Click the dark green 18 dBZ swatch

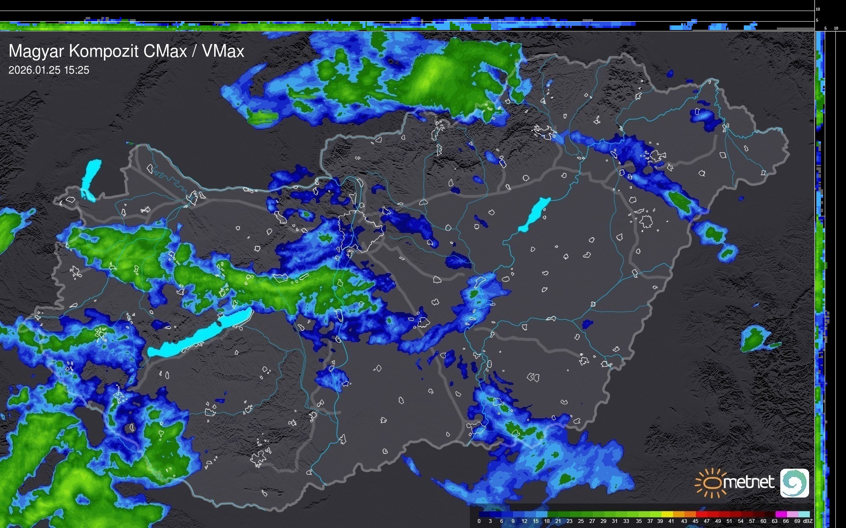(x=553, y=514)
